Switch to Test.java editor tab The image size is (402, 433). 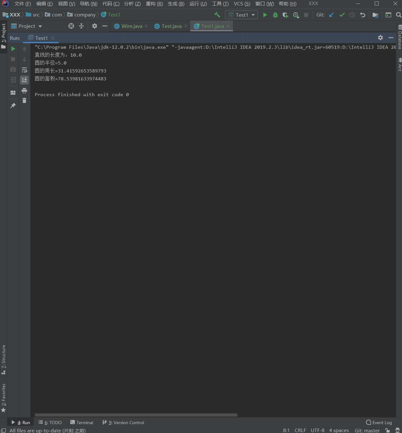pos(171,26)
